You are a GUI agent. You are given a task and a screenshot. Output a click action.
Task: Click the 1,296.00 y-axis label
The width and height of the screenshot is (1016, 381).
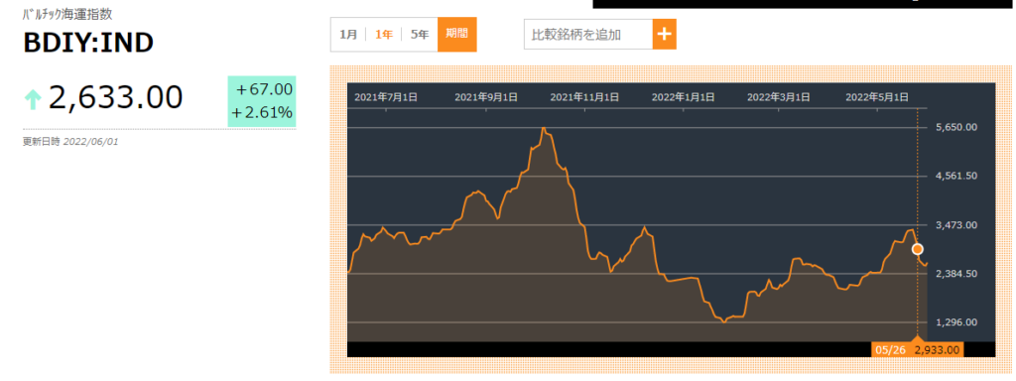(x=956, y=322)
